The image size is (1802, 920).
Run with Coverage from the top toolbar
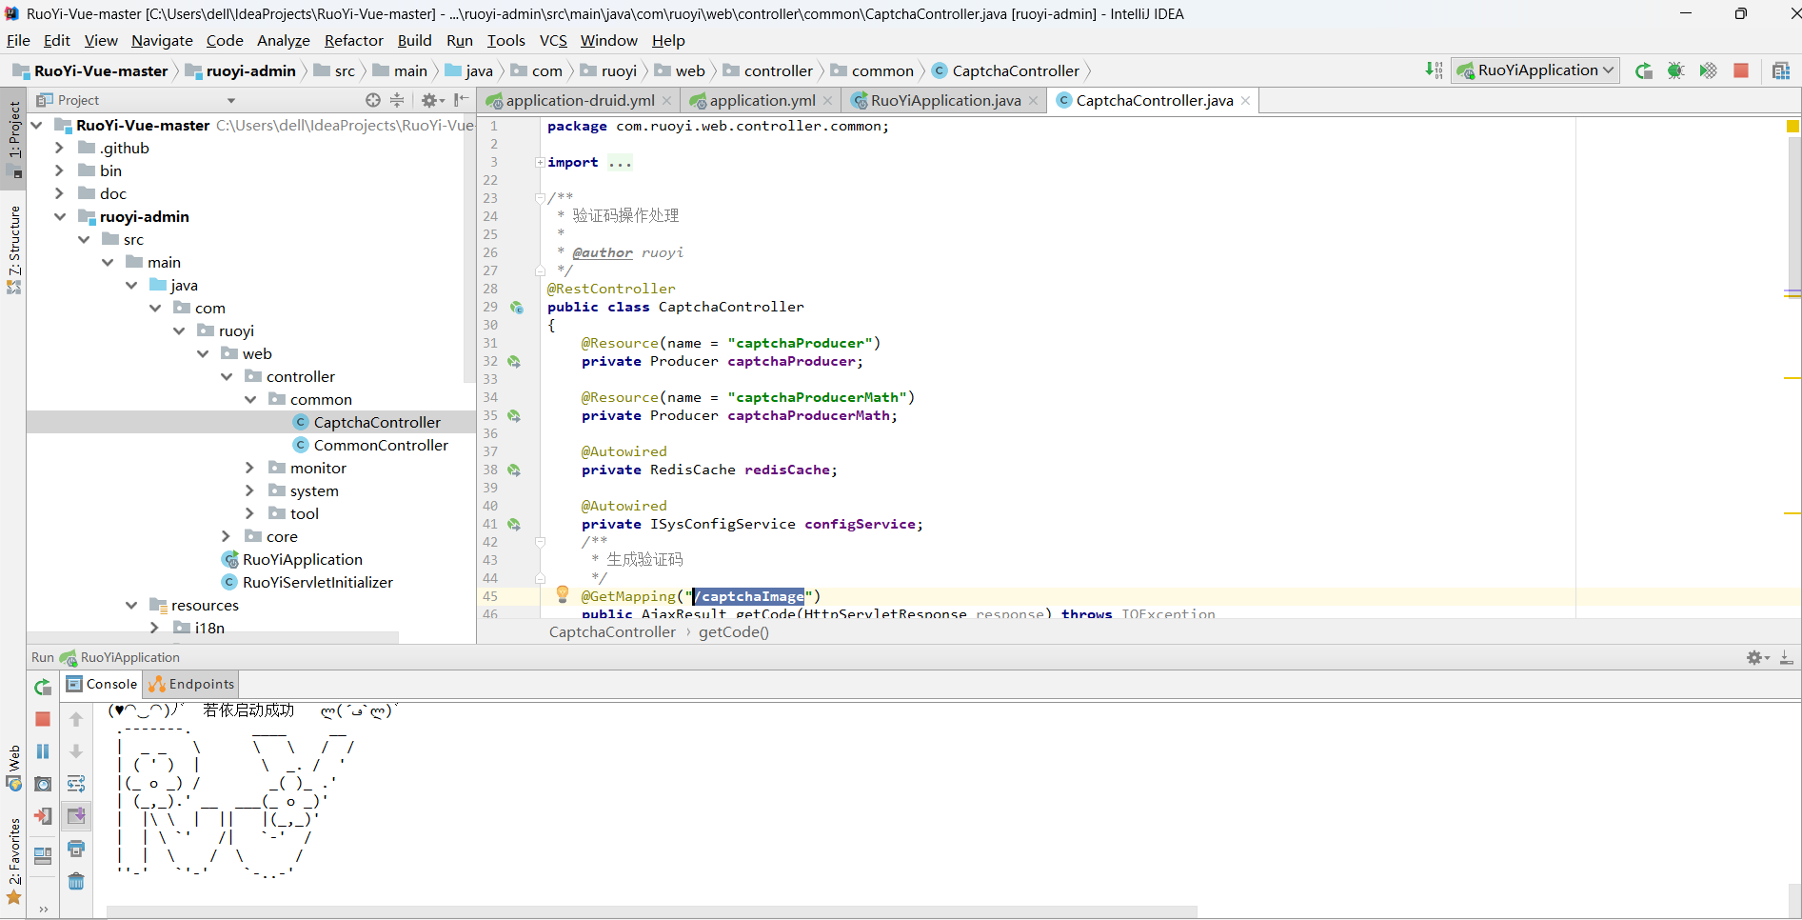1709,70
